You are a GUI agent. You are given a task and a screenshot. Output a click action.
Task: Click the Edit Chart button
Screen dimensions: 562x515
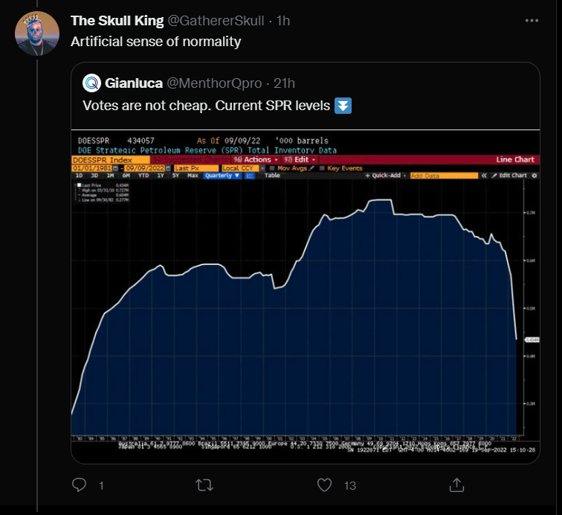[x=509, y=176]
